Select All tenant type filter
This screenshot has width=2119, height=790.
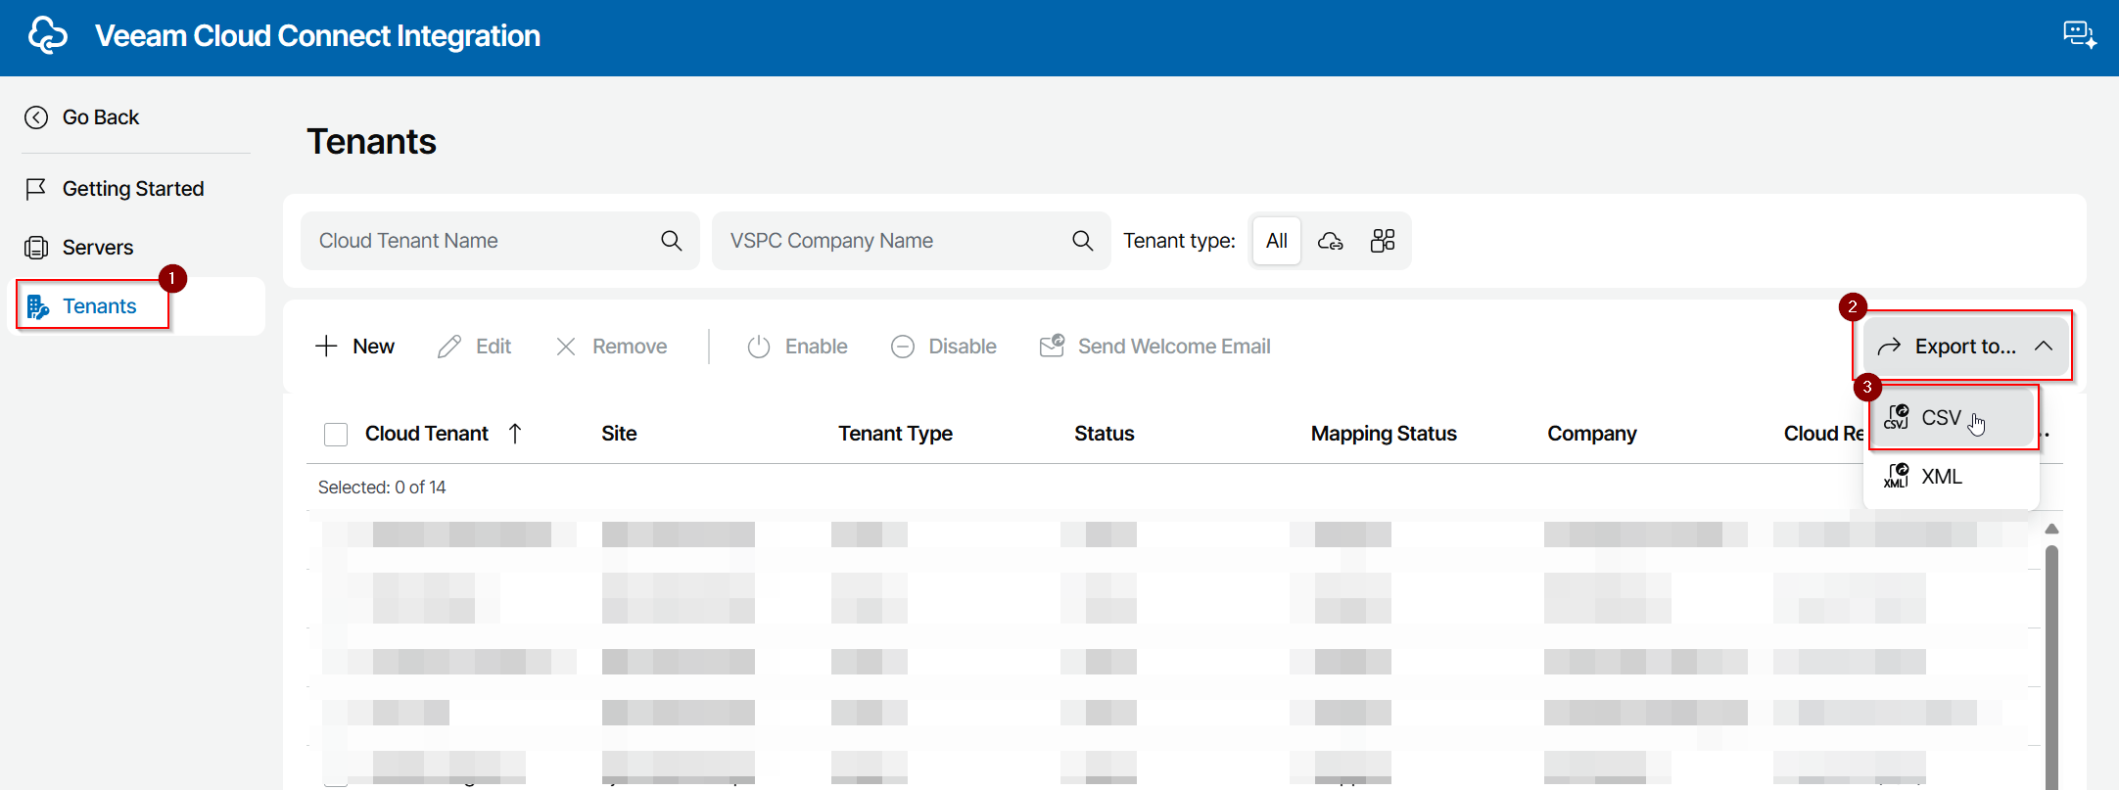(1277, 241)
